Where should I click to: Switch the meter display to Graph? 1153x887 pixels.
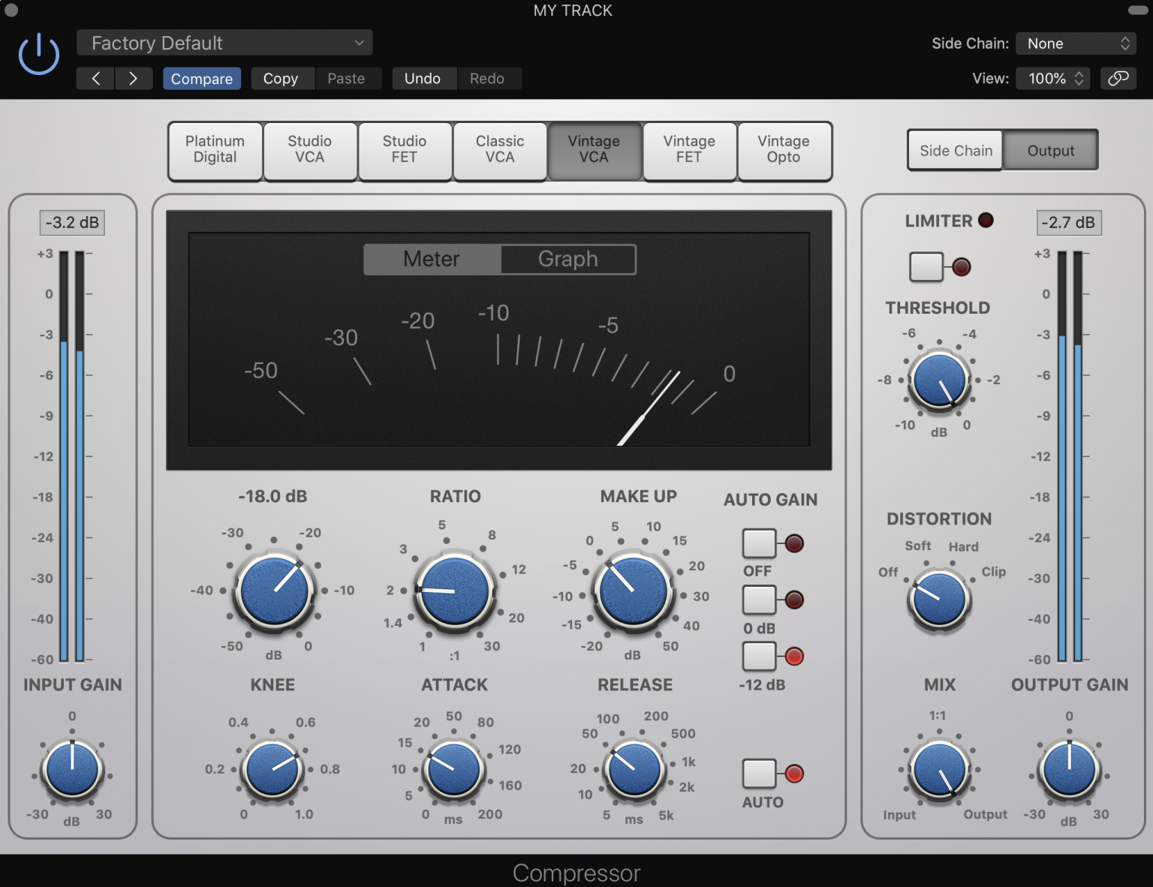567,259
